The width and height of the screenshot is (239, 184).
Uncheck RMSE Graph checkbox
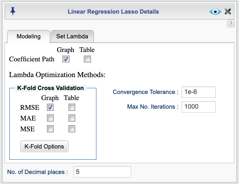click(x=50, y=107)
